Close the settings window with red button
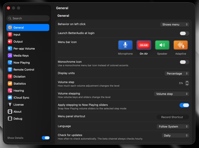This screenshot has width=199, height=148. point(8,8)
